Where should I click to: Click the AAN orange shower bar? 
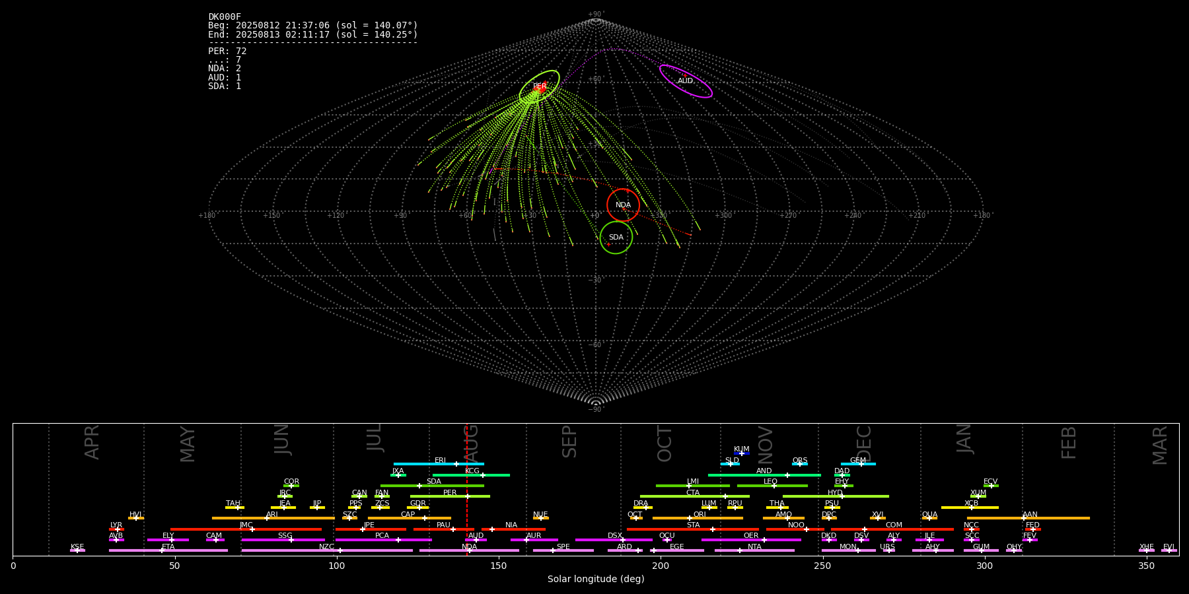[x=1028, y=518]
